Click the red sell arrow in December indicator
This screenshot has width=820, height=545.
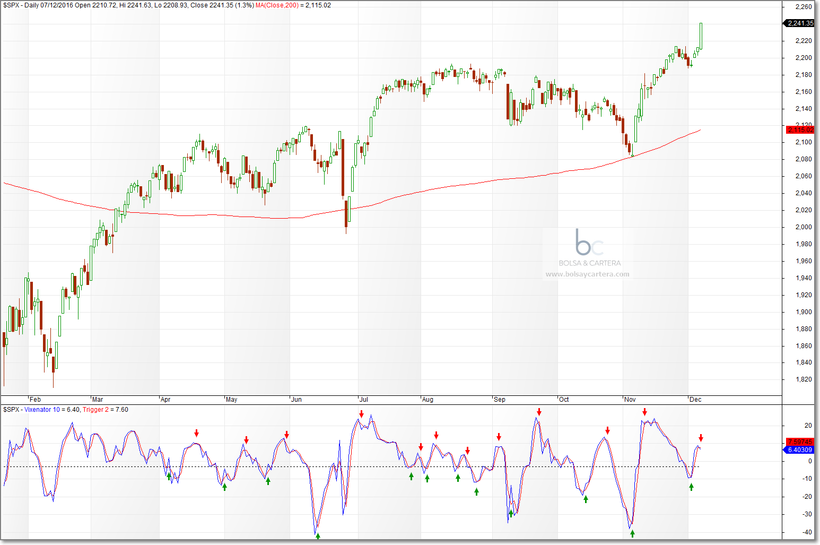pos(701,438)
